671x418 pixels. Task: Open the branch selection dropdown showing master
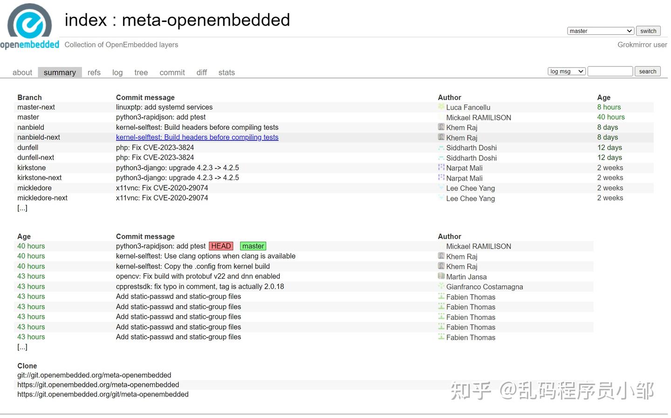600,31
